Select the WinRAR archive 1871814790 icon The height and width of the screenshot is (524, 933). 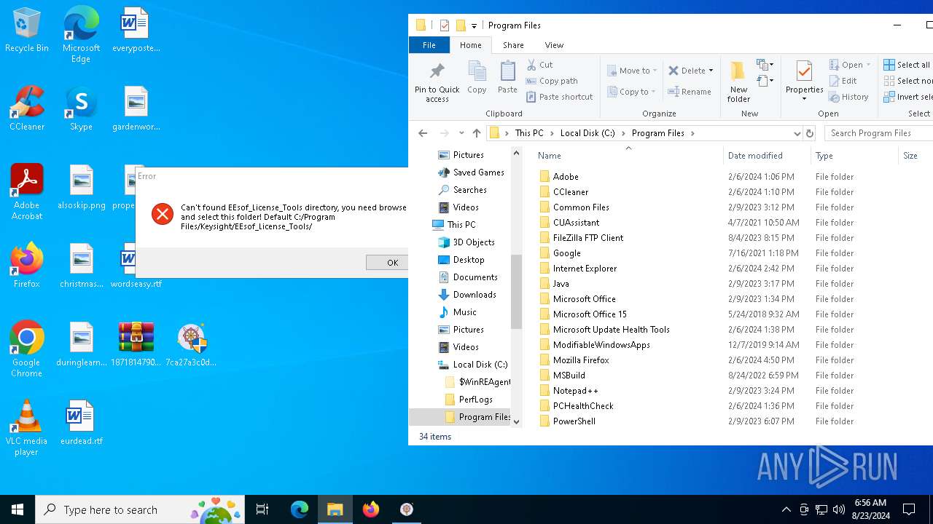pyautogui.click(x=136, y=344)
